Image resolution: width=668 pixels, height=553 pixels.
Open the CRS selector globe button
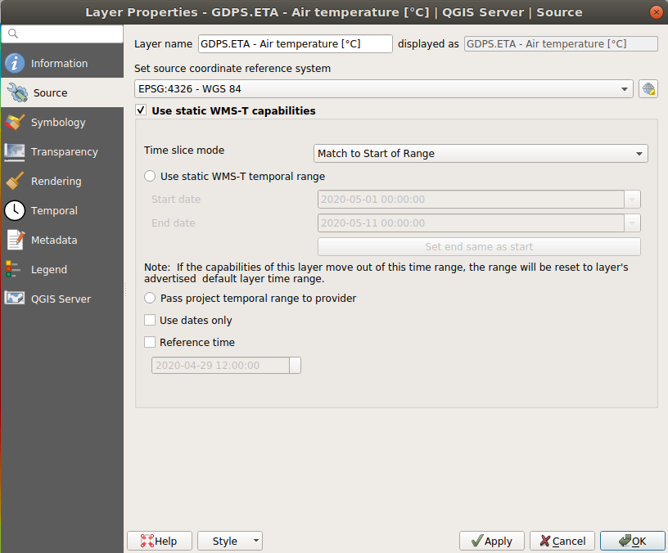[648, 88]
